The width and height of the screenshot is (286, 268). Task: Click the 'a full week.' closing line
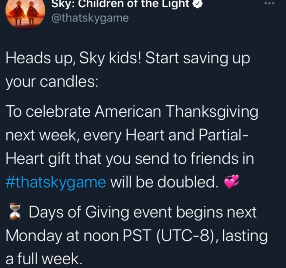click(44, 259)
